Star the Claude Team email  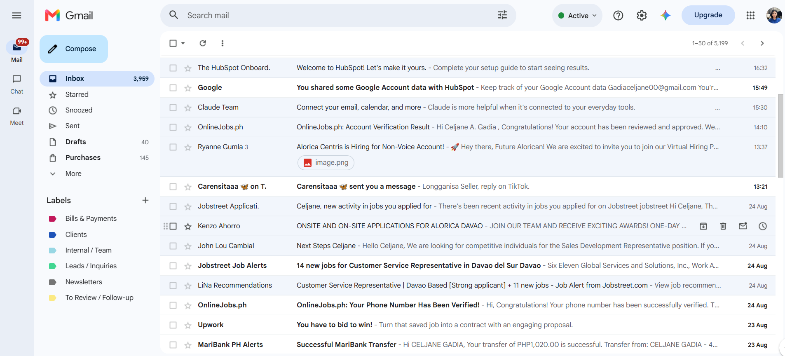click(188, 108)
